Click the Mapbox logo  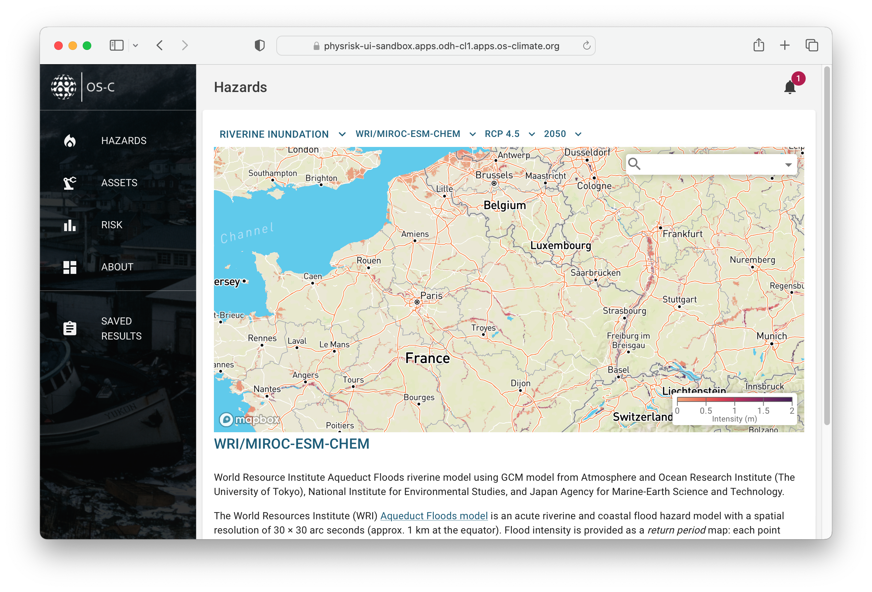[250, 419]
